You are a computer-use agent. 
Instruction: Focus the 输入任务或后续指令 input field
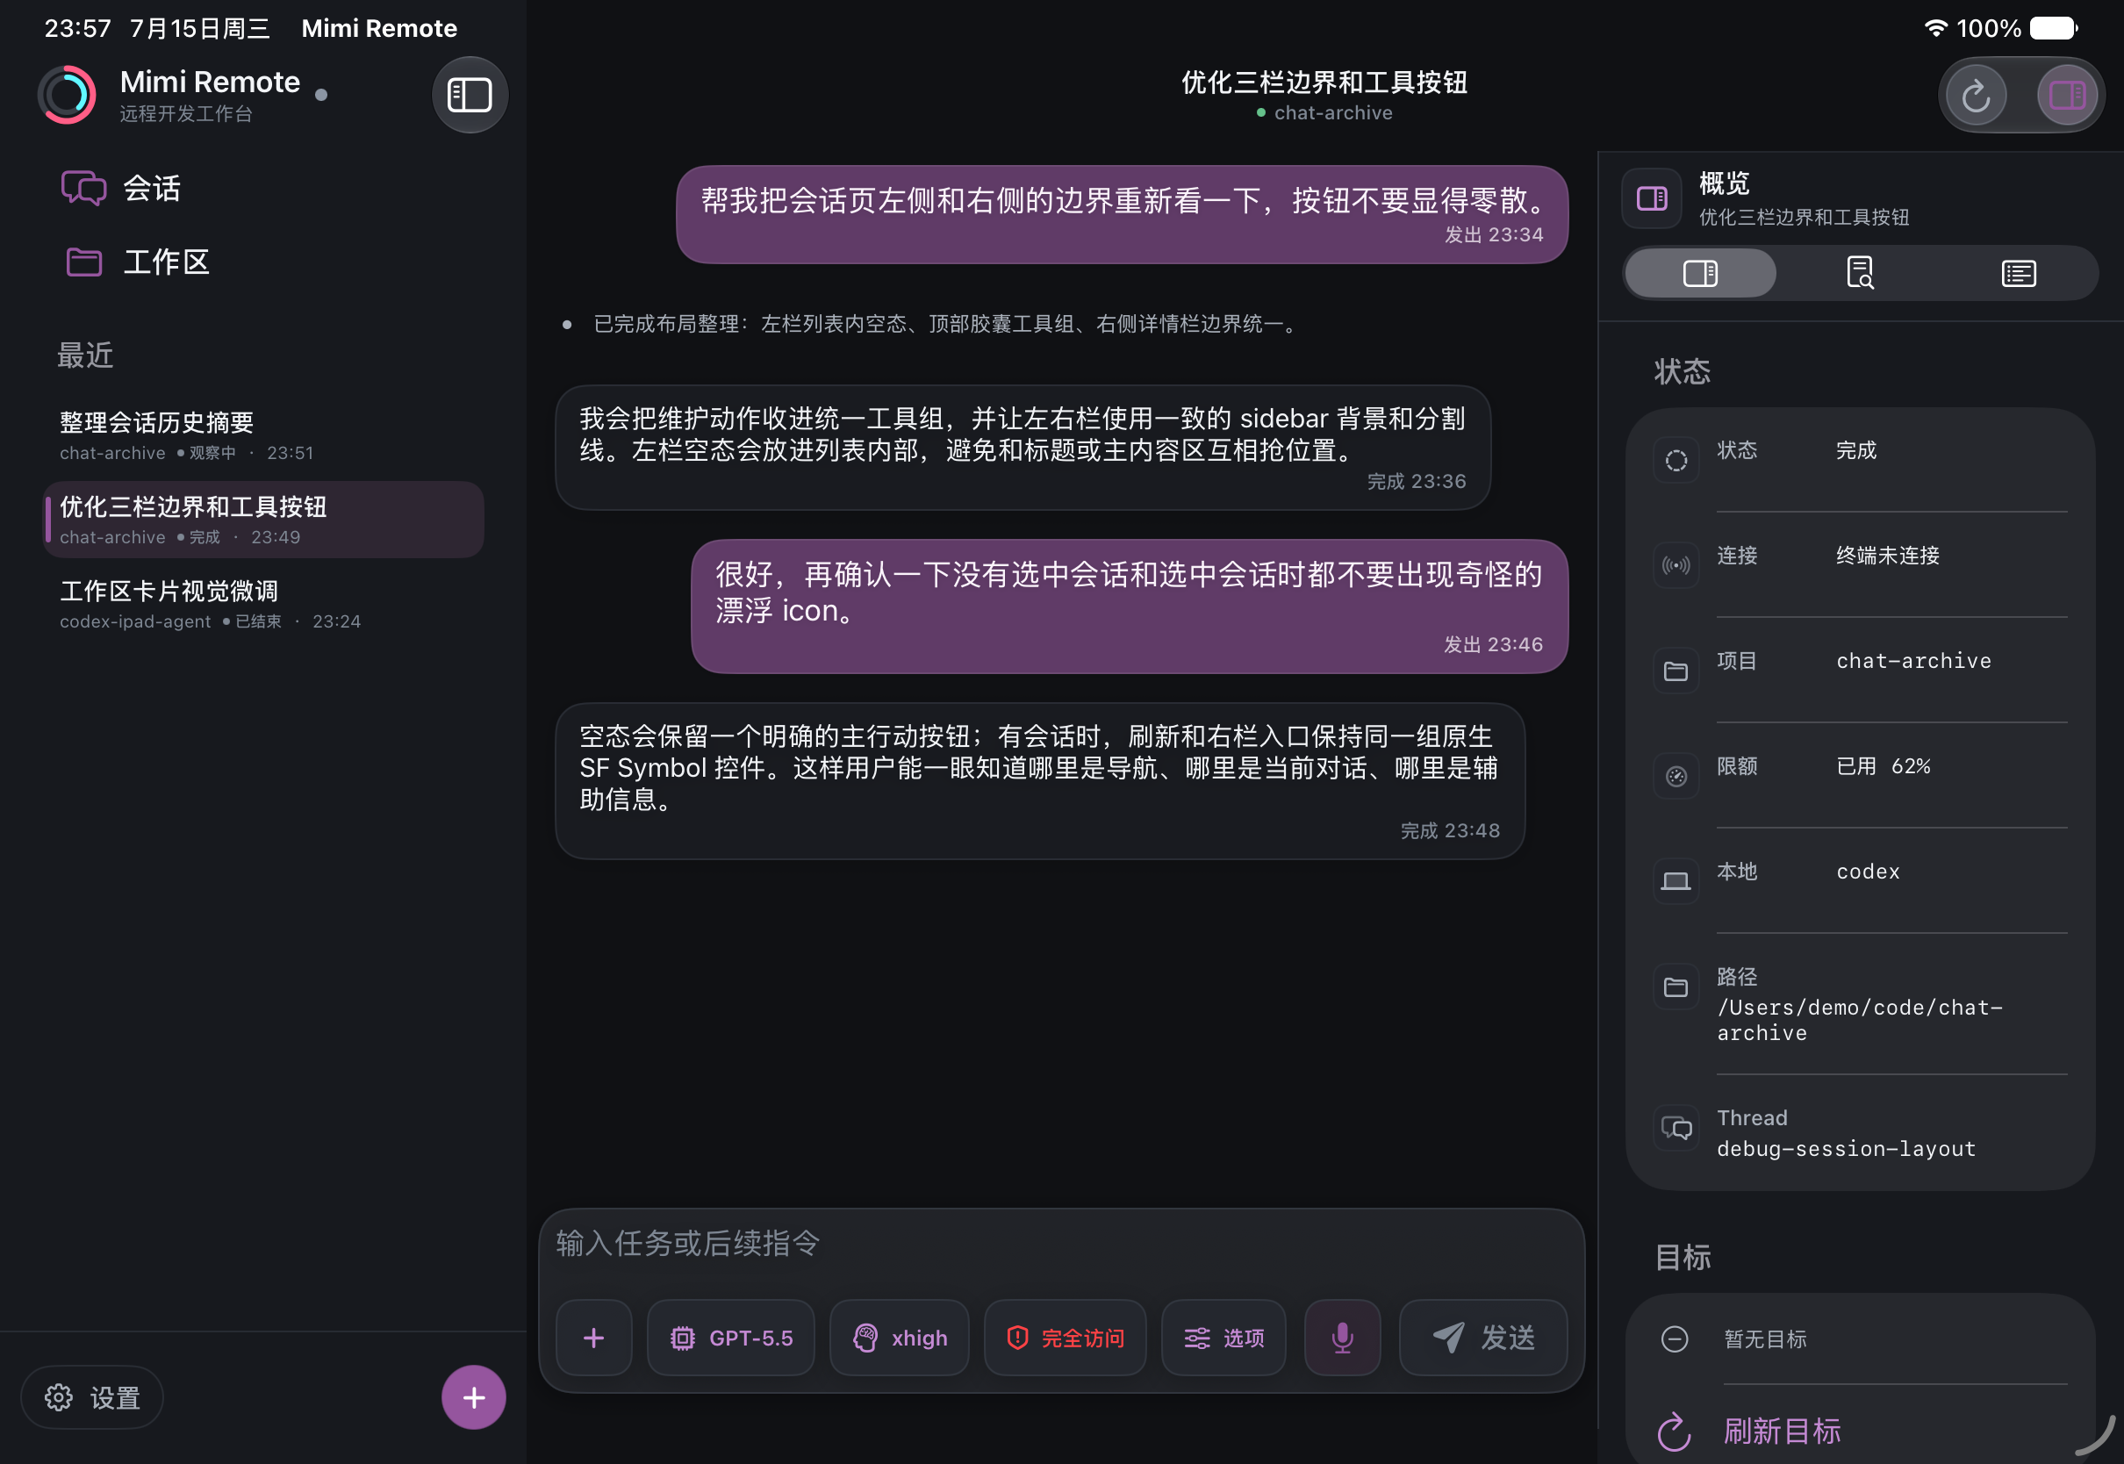click(x=1061, y=1244)
